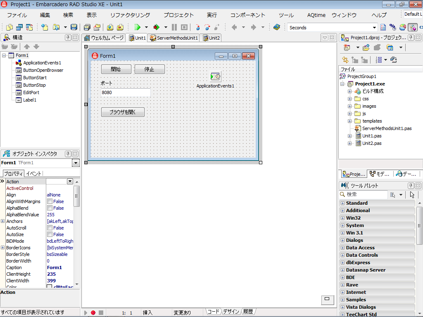Click the 停止 button on Form1
Image resolution: width=423 pixels, height=317 pixels.
[150, 69]
